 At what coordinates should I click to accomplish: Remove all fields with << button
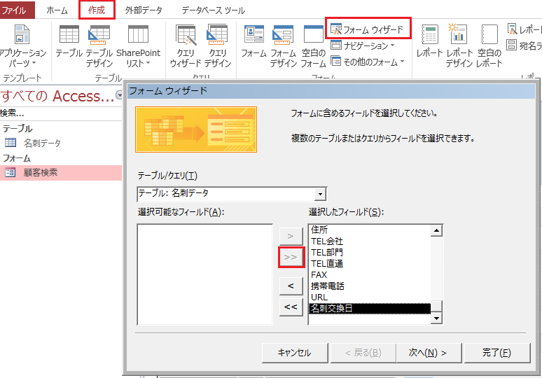click(x=291, y=307)
